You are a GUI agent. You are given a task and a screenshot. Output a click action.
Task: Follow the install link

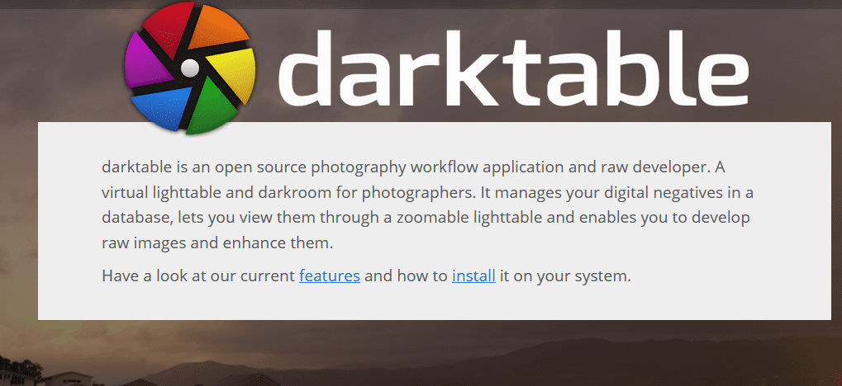click(x=473, y=276)
